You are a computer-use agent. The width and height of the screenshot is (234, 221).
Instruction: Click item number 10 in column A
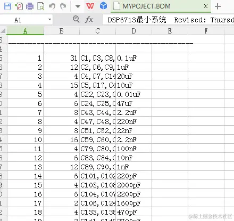tap(26, 140)
